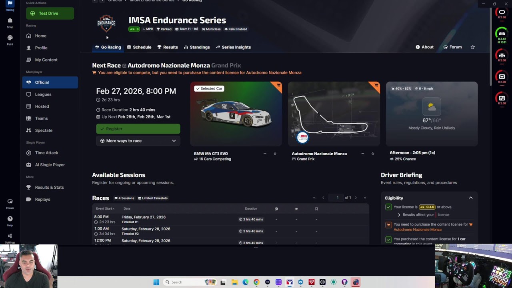The height and width of the screenshot is (288, 512).
Task: Select the BMW M4 GT3 EVO car thumbnail
Action: pos(236,114)
